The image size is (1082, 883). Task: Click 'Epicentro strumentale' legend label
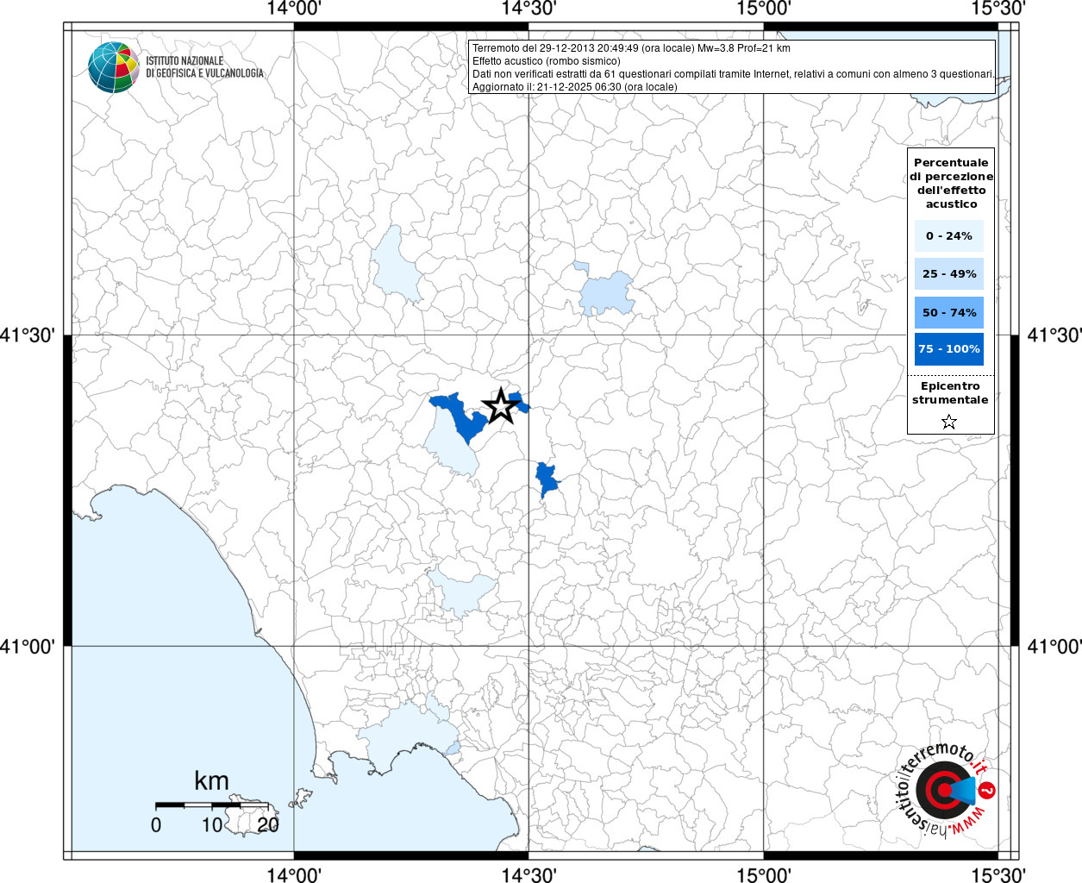[x=950, y=392]
